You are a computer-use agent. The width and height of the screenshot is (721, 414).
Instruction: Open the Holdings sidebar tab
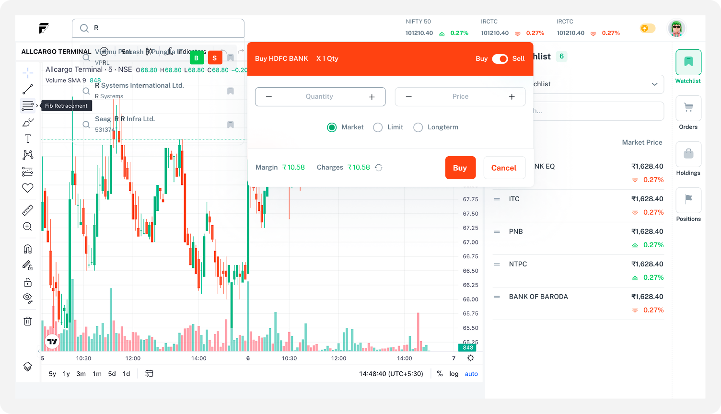click(688, 159)
